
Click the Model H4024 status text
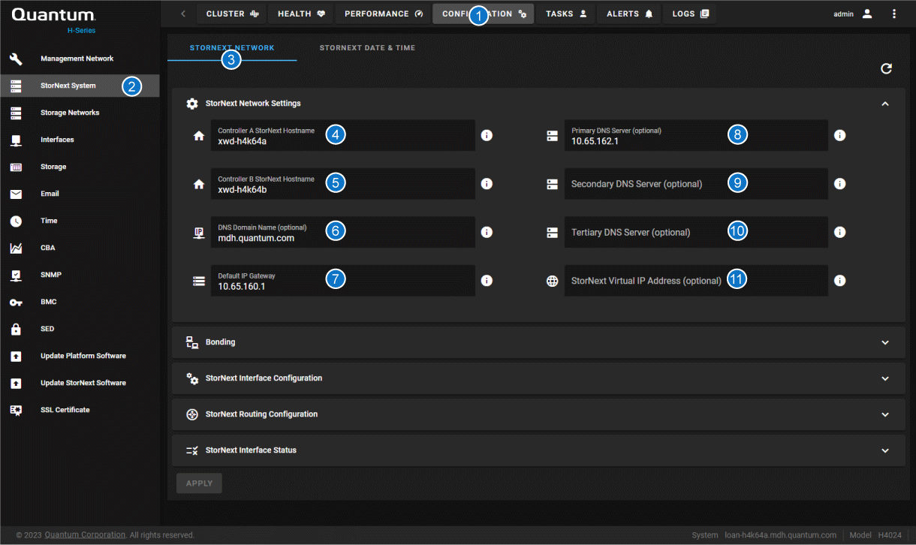point(875,535)
